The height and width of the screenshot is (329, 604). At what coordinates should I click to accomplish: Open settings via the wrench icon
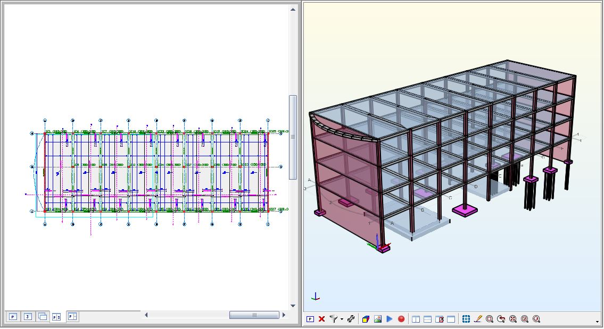(x=351, y=319)
